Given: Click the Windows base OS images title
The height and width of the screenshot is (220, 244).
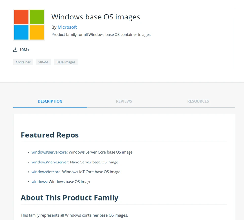Looking at the screenshot, I should [96, 17].
